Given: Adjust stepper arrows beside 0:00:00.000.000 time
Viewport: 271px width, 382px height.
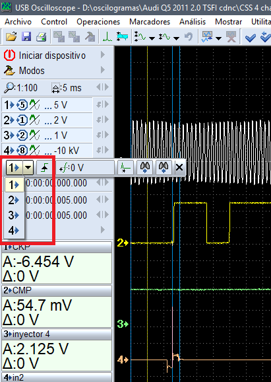Looking at the screenshot, I should click(x=102, y=182).
